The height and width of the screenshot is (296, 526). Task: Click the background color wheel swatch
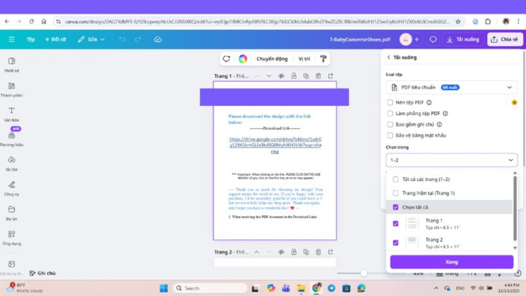(x=243, y=59)
